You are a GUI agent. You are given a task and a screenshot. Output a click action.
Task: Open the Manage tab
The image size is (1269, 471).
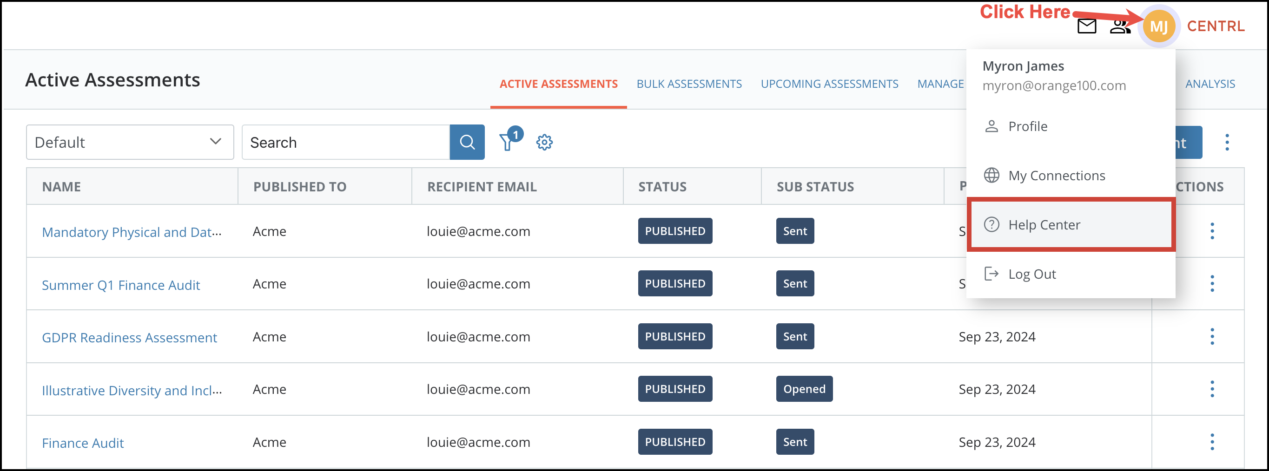coord(940,84)
